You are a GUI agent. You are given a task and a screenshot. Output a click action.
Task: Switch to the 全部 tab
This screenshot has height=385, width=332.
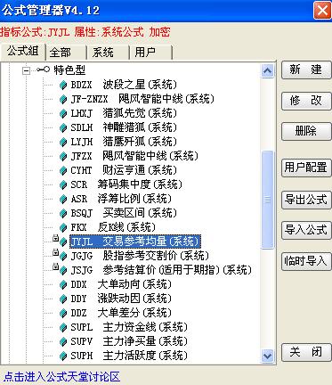coord(66,53)
